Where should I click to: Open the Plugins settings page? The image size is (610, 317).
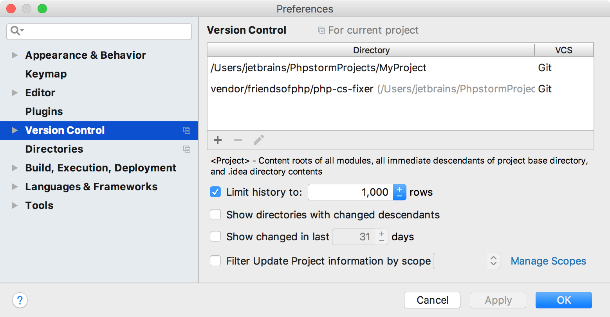pyautogui.click(x=44, y=112)
